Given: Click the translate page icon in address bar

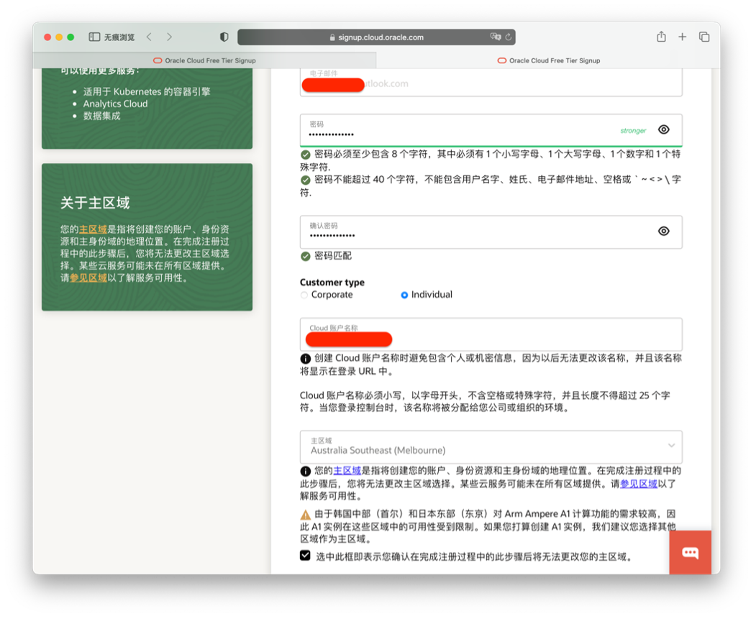Looking at the screenshot, I should pos(495,37).
